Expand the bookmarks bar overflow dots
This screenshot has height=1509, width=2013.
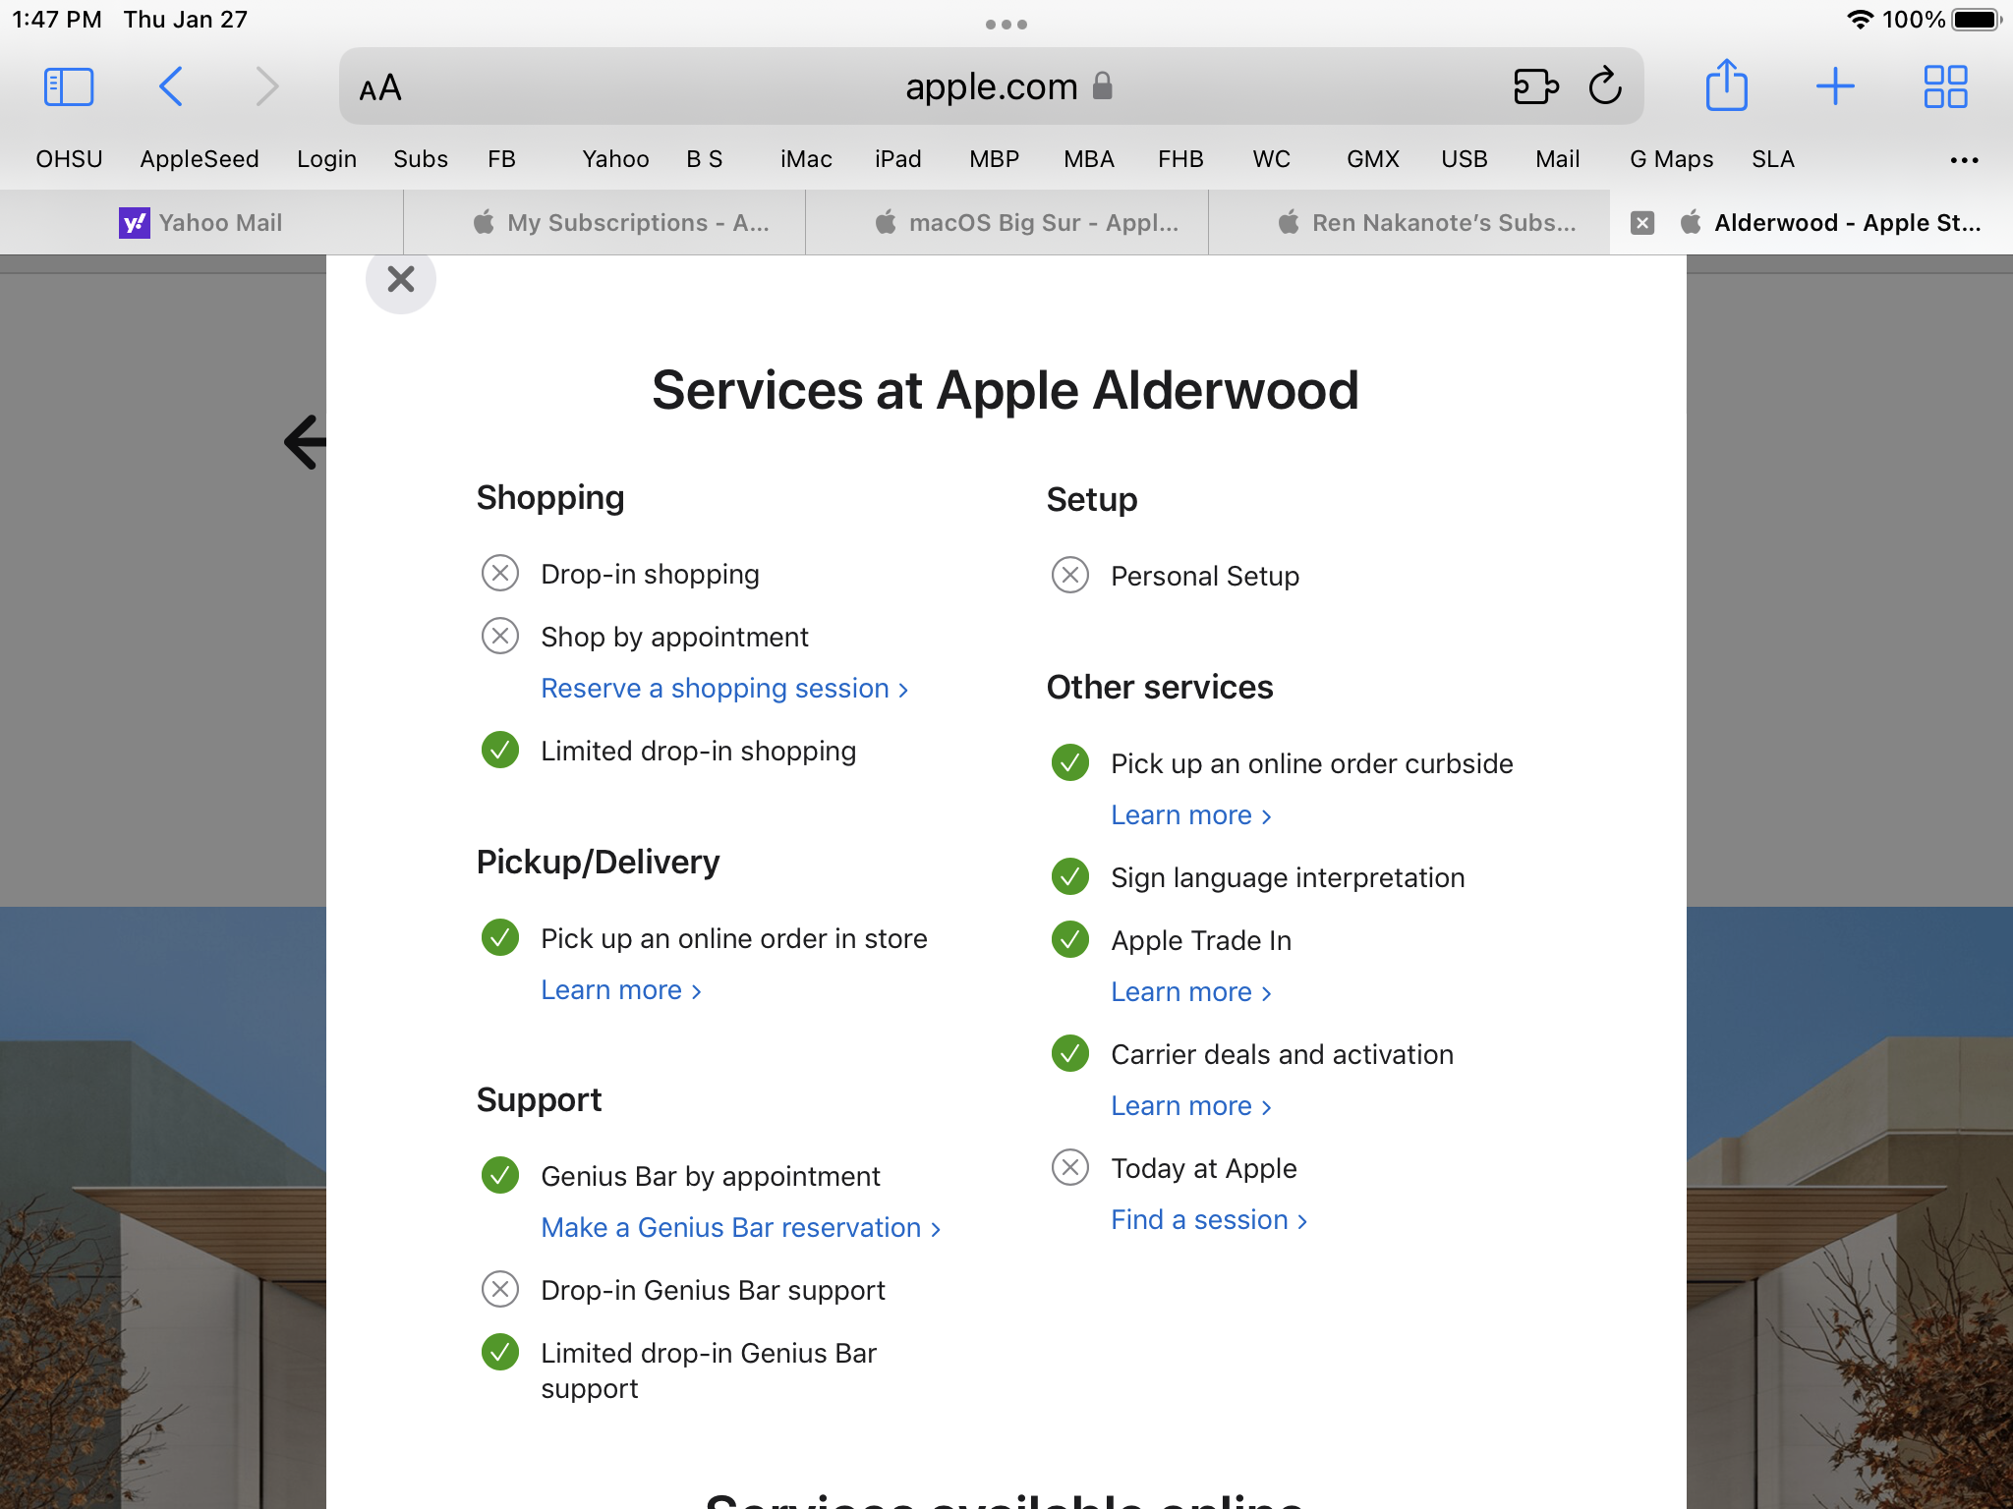(1963, 160)
